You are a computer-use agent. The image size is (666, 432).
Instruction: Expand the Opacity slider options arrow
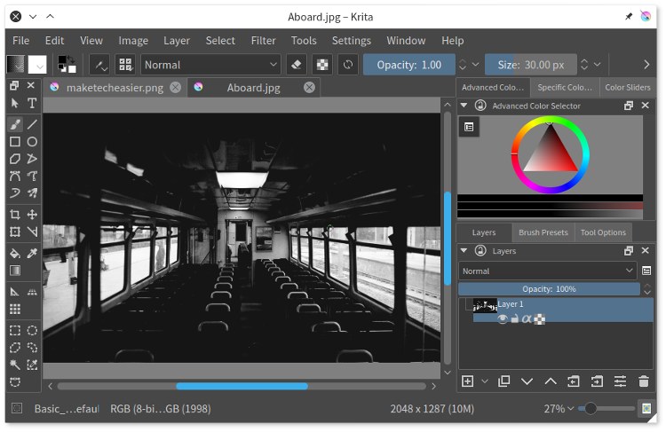click(x=476, y=65)
